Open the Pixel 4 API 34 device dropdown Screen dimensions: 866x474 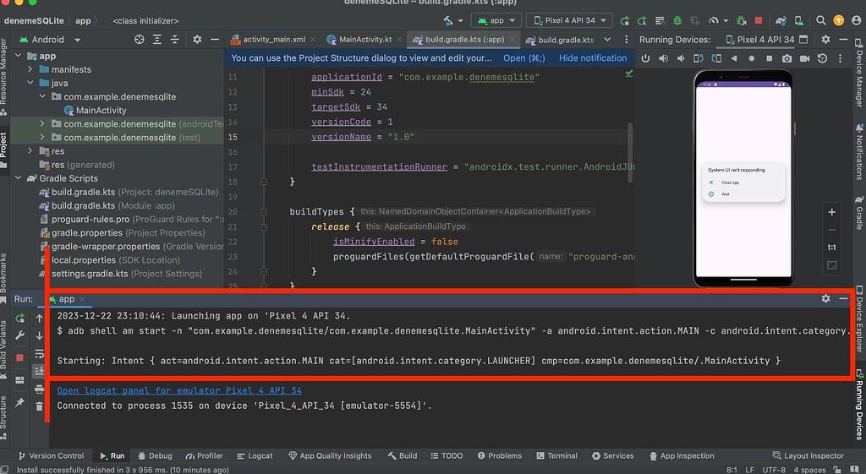[569, 20]
